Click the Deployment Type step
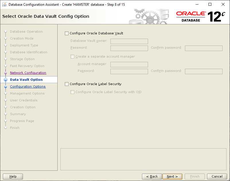Viewport: 230px width, 181px height. [x=24, y=45]
